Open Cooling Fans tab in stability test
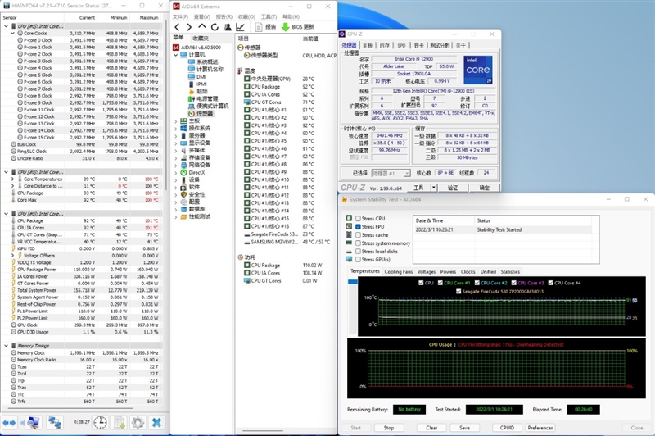The image size is (655, 436). tap(398, 272)
